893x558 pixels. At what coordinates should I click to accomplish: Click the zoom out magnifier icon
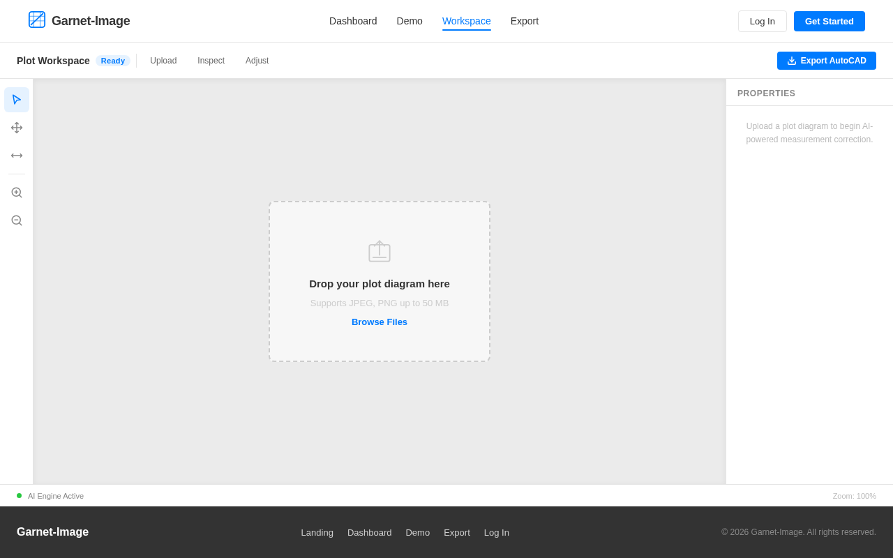17,220
